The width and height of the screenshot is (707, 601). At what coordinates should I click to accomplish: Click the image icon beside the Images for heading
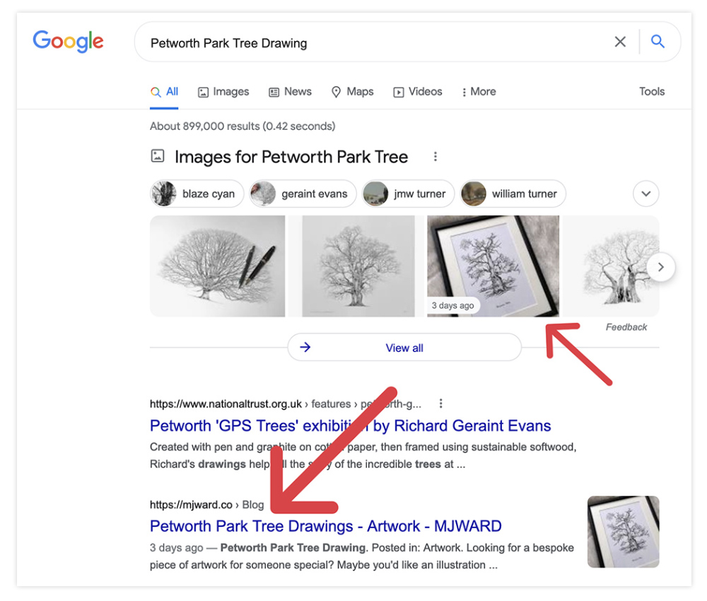(x=158, y=156)
